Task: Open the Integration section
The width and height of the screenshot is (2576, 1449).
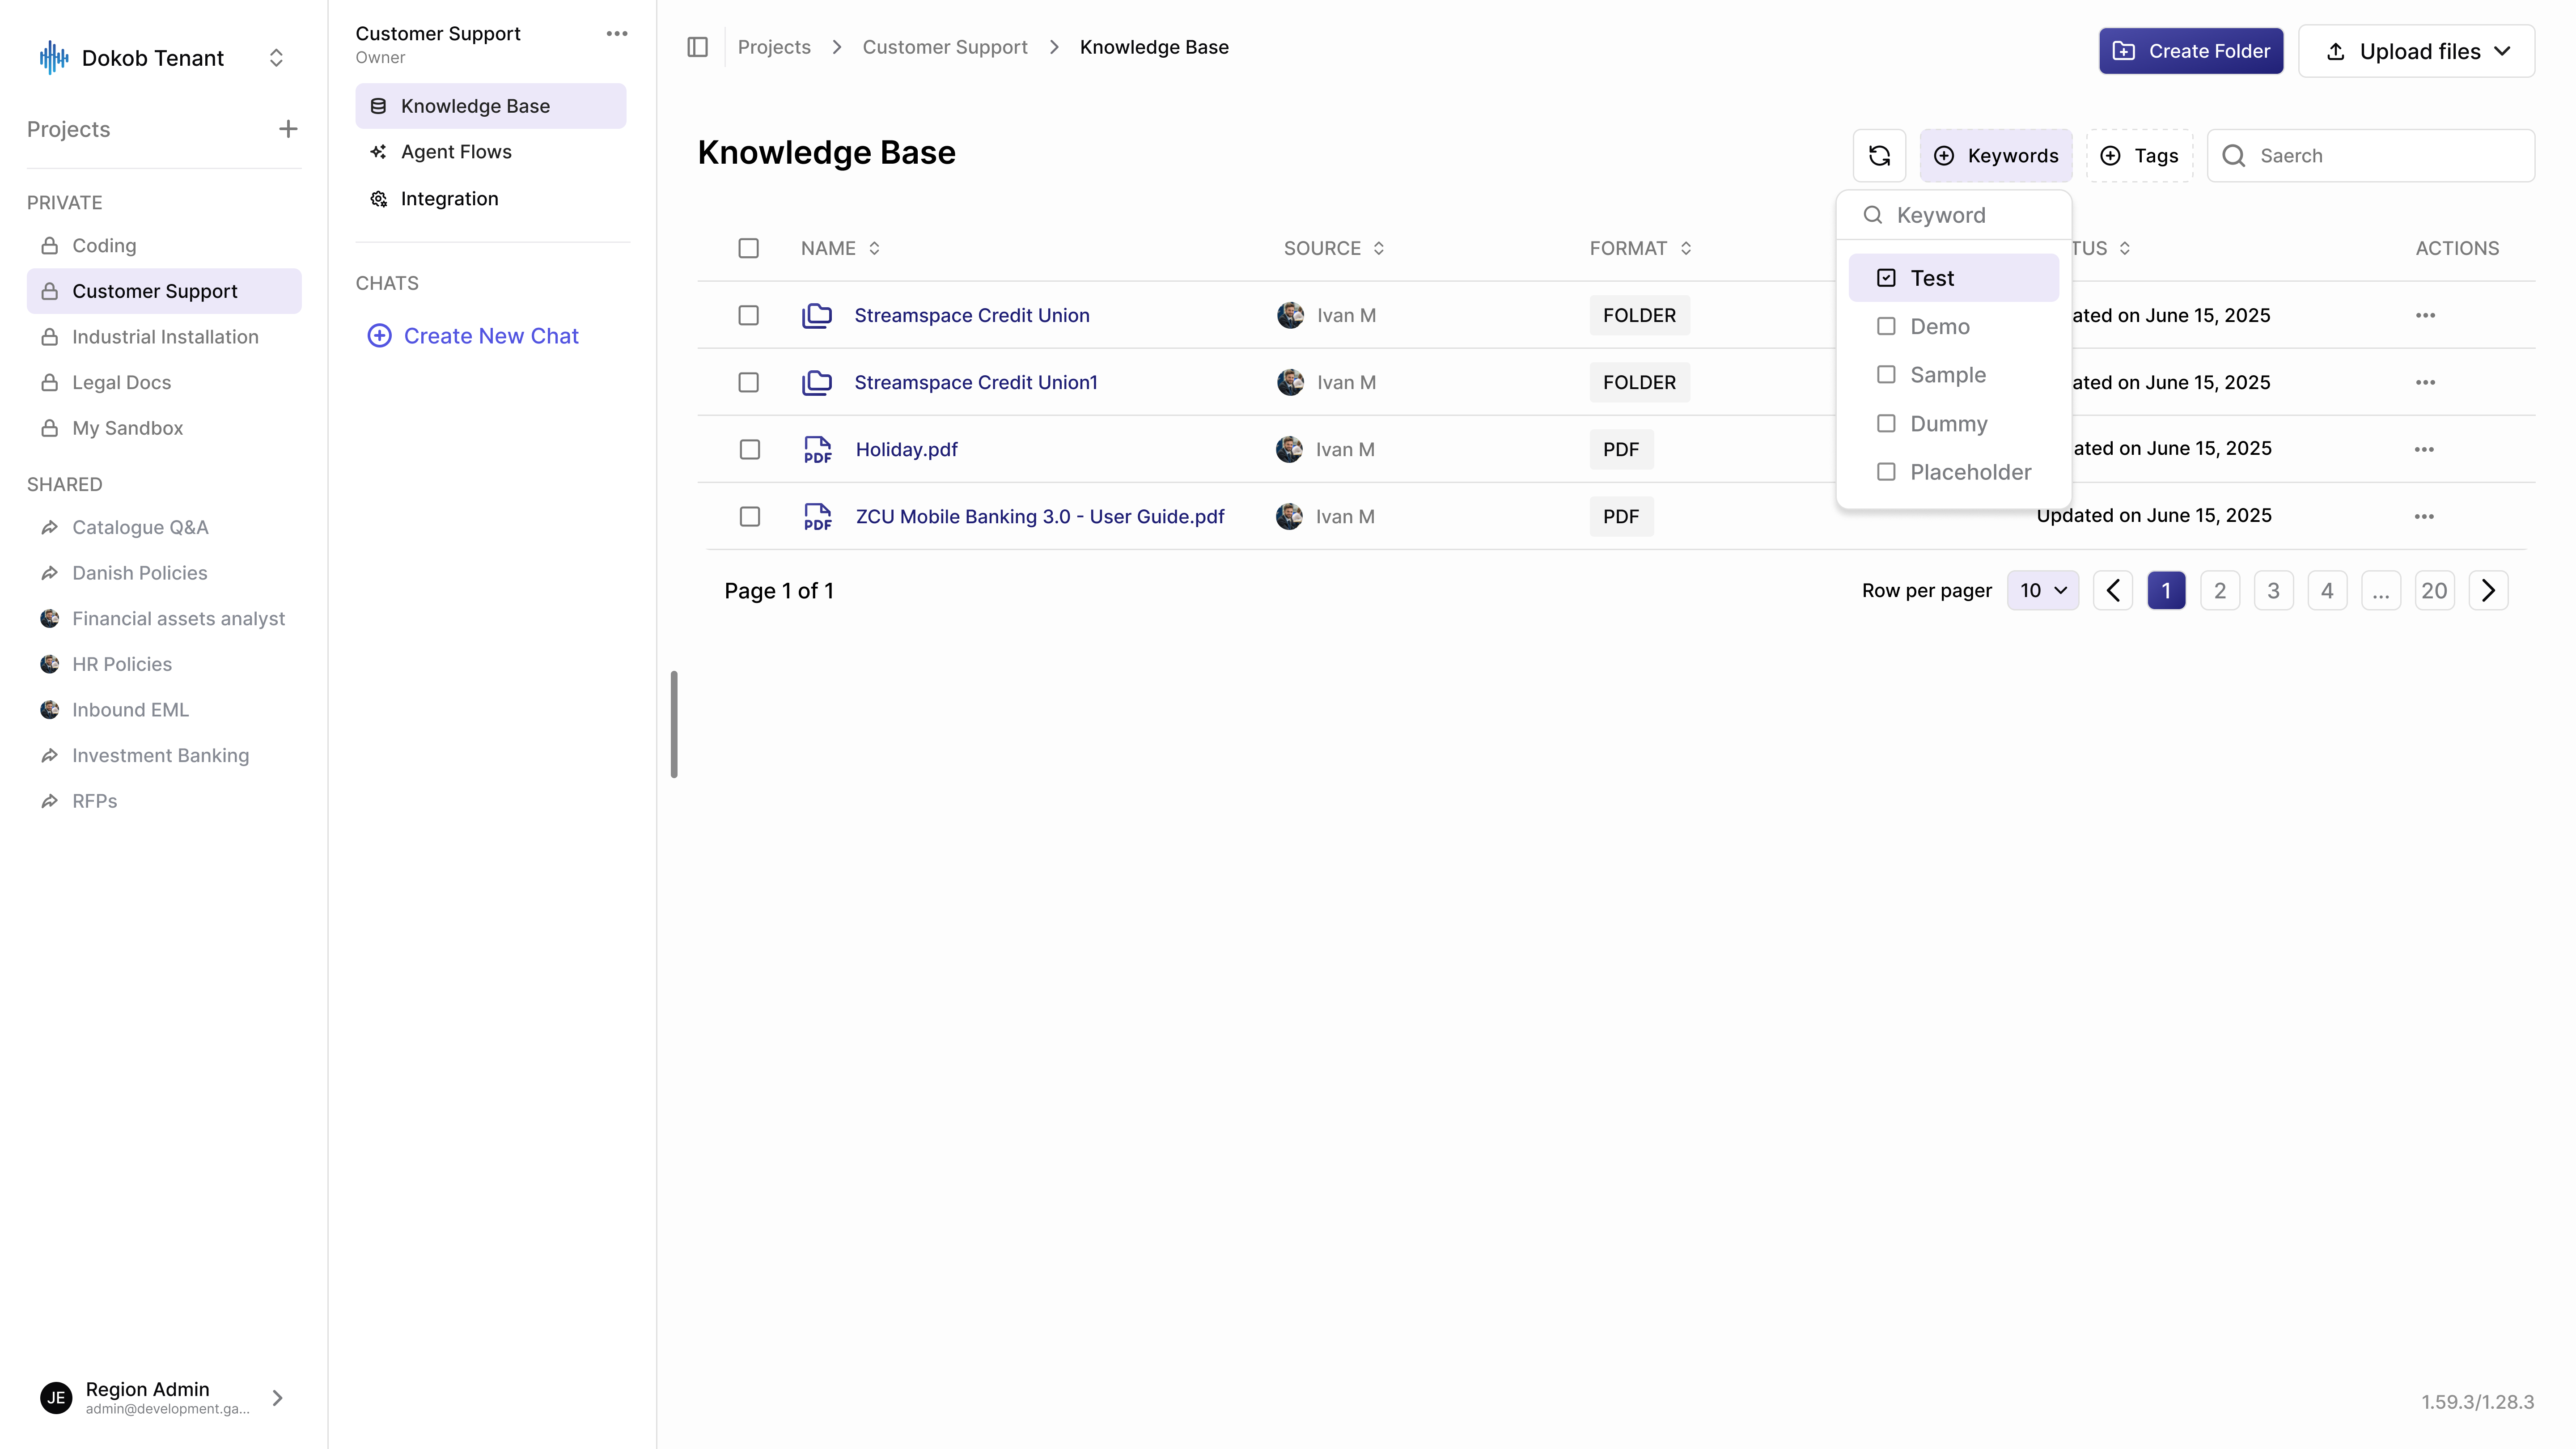Action: tap(490, 199)
